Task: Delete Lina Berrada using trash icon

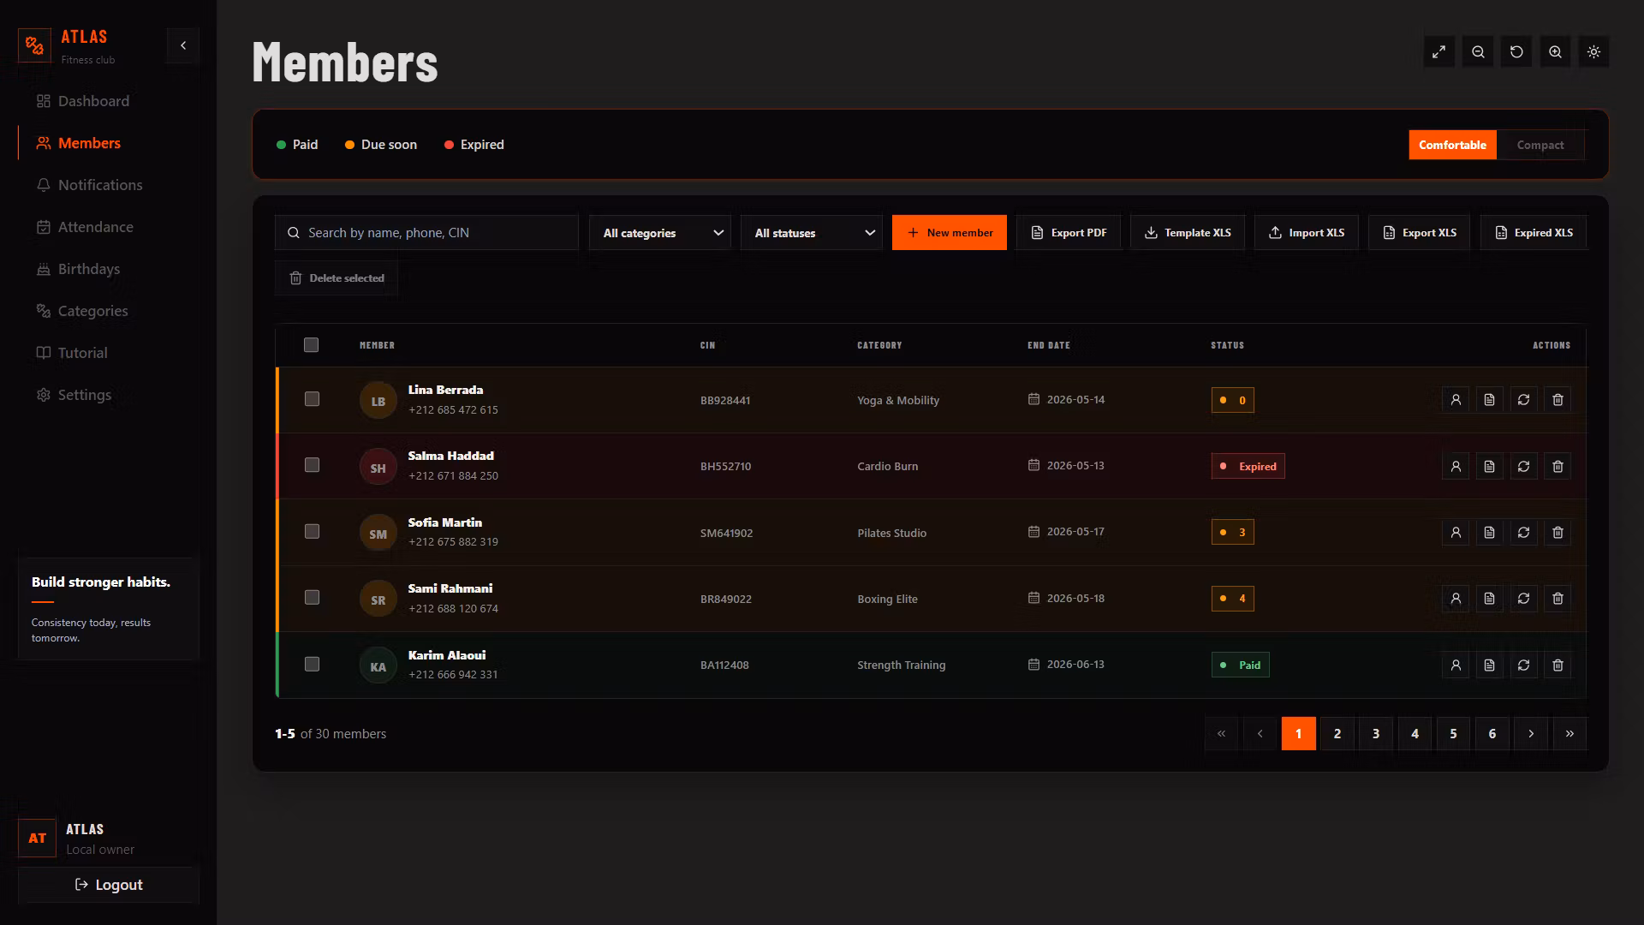Action: click(x=1558, y=400)
